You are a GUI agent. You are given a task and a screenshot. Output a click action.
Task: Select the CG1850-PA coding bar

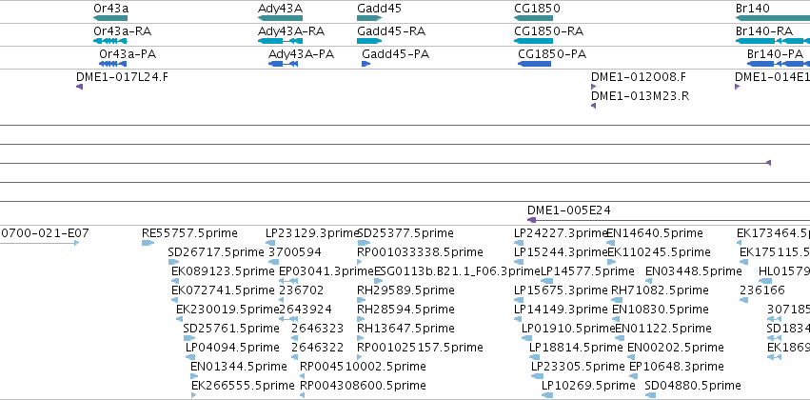pos(535,64)
